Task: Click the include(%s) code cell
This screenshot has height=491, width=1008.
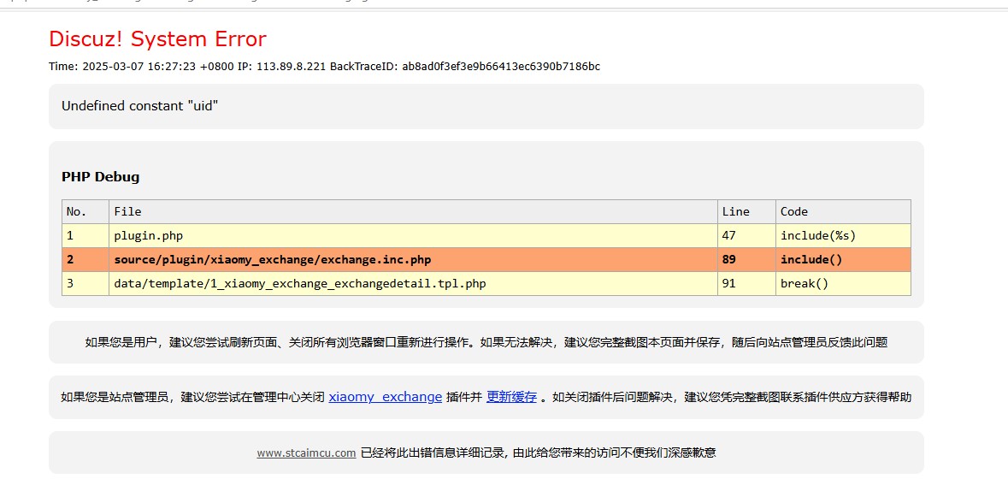Action: pos(843,235)
